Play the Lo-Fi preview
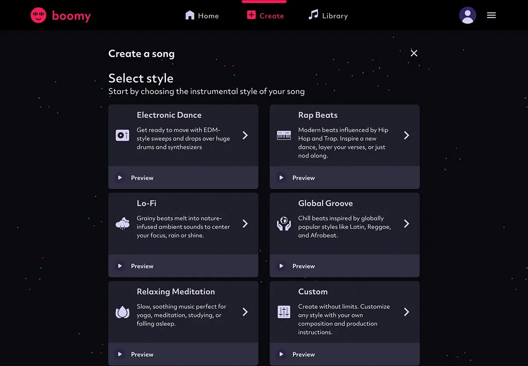Image resolution: width=528 pixels, height=366 pixels. (120, 266)
